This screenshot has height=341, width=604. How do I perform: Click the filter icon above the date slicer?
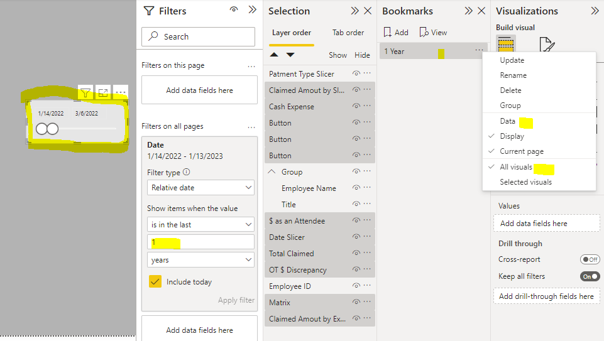85,93
